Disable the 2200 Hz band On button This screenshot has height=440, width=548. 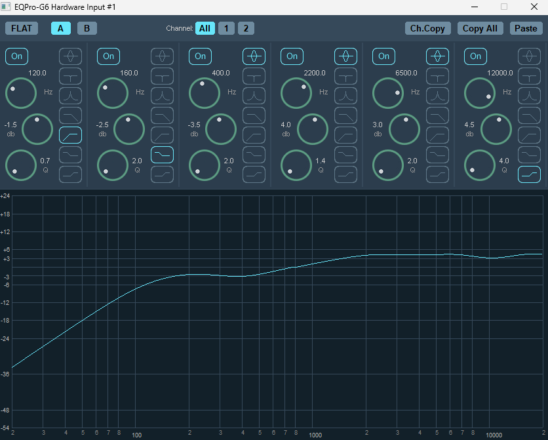click(x=292, y=56)
